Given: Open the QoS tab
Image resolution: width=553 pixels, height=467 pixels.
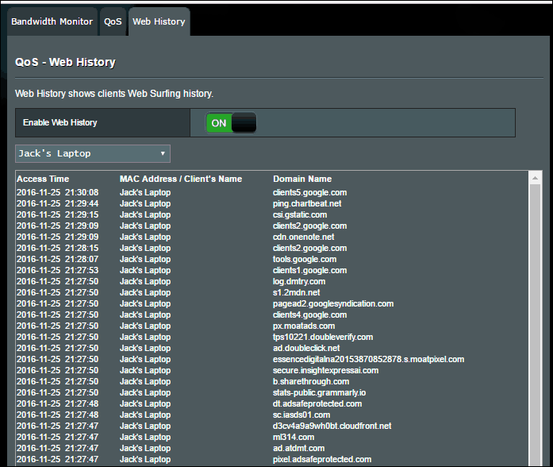Looking at the screenshot, I should (113, 21).
